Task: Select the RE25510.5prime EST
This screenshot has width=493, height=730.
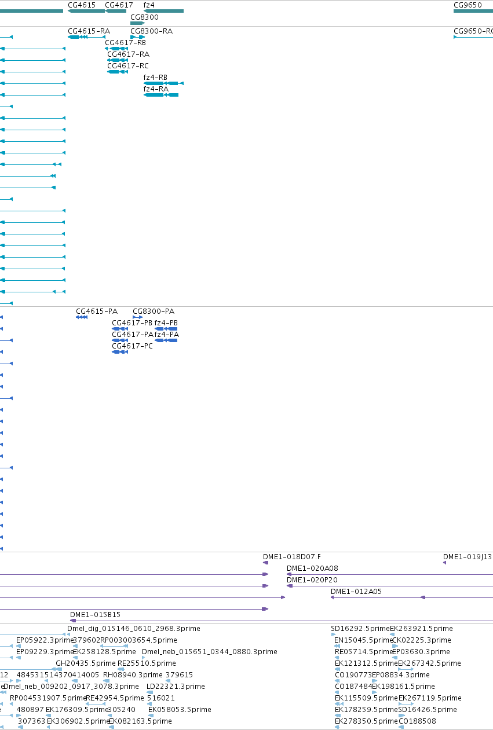Action: [120, 669]
